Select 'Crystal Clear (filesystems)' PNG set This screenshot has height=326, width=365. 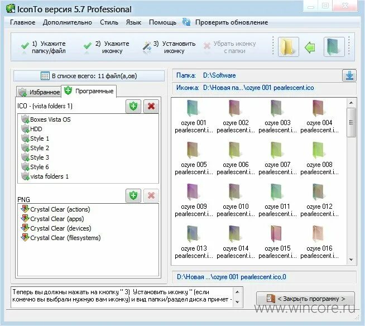(x=61, y=238)
